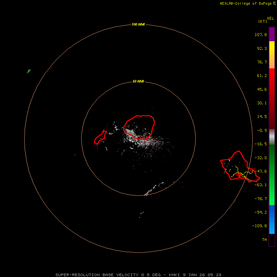The image size is (277, 277).
Task: Click the Super-Resolution Base Velocity caption
Action: coord(138,275)
